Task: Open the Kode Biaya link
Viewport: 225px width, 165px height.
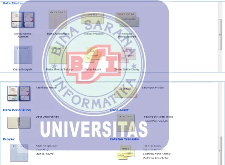Action: point(43,150)
